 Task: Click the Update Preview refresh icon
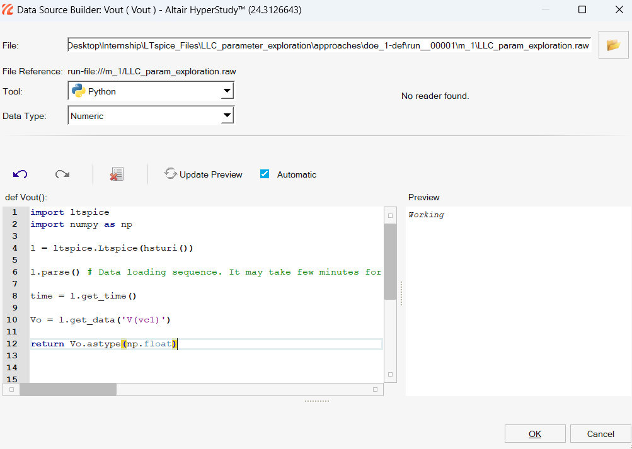(x=171, y=174)
